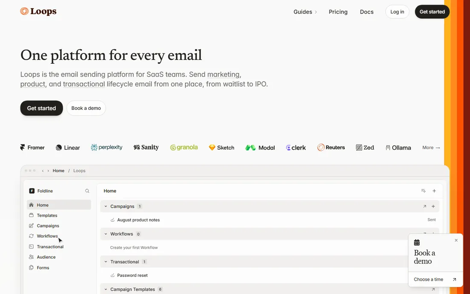Open Transactional in the sidebar

point(59,247)
